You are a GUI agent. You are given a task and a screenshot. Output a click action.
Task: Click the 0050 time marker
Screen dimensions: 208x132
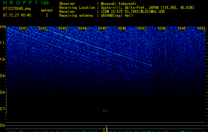201,28
